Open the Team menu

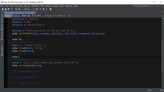tap(55, 6)
